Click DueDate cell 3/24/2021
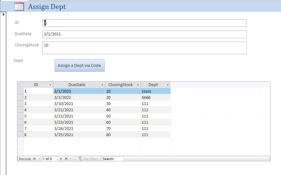281x175 pixels. tap(79, 128)
